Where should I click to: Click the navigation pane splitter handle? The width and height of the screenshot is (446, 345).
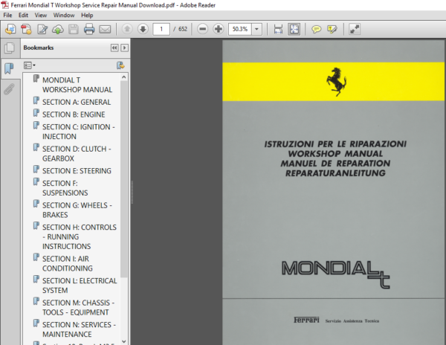click(132, 192)
